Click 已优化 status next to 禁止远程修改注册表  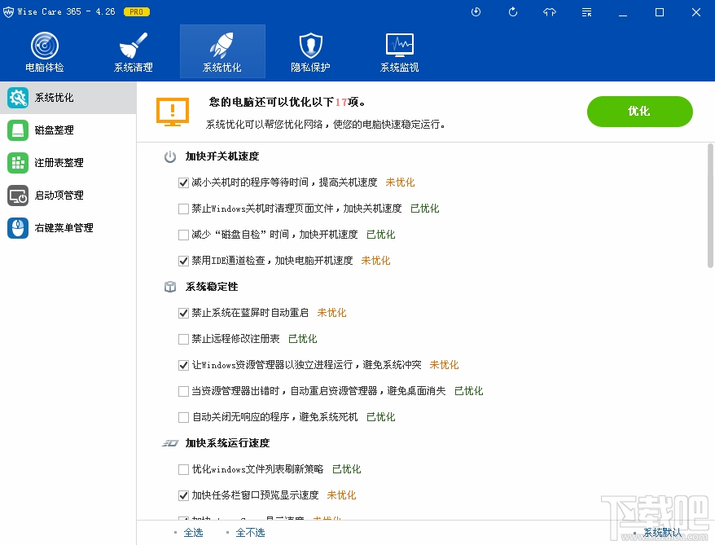coord(303,339)
